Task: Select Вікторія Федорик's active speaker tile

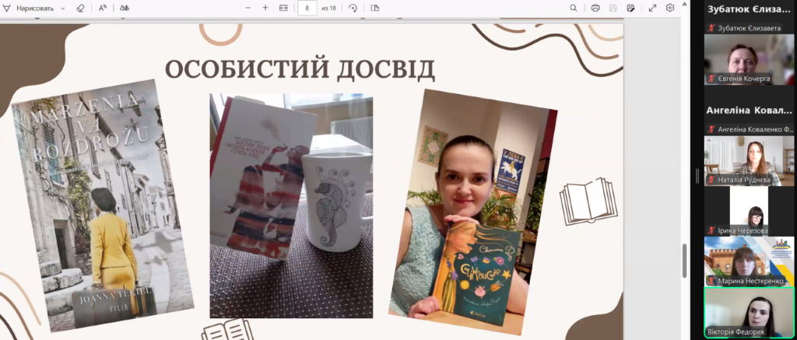Action: click(x=750, y=313)
